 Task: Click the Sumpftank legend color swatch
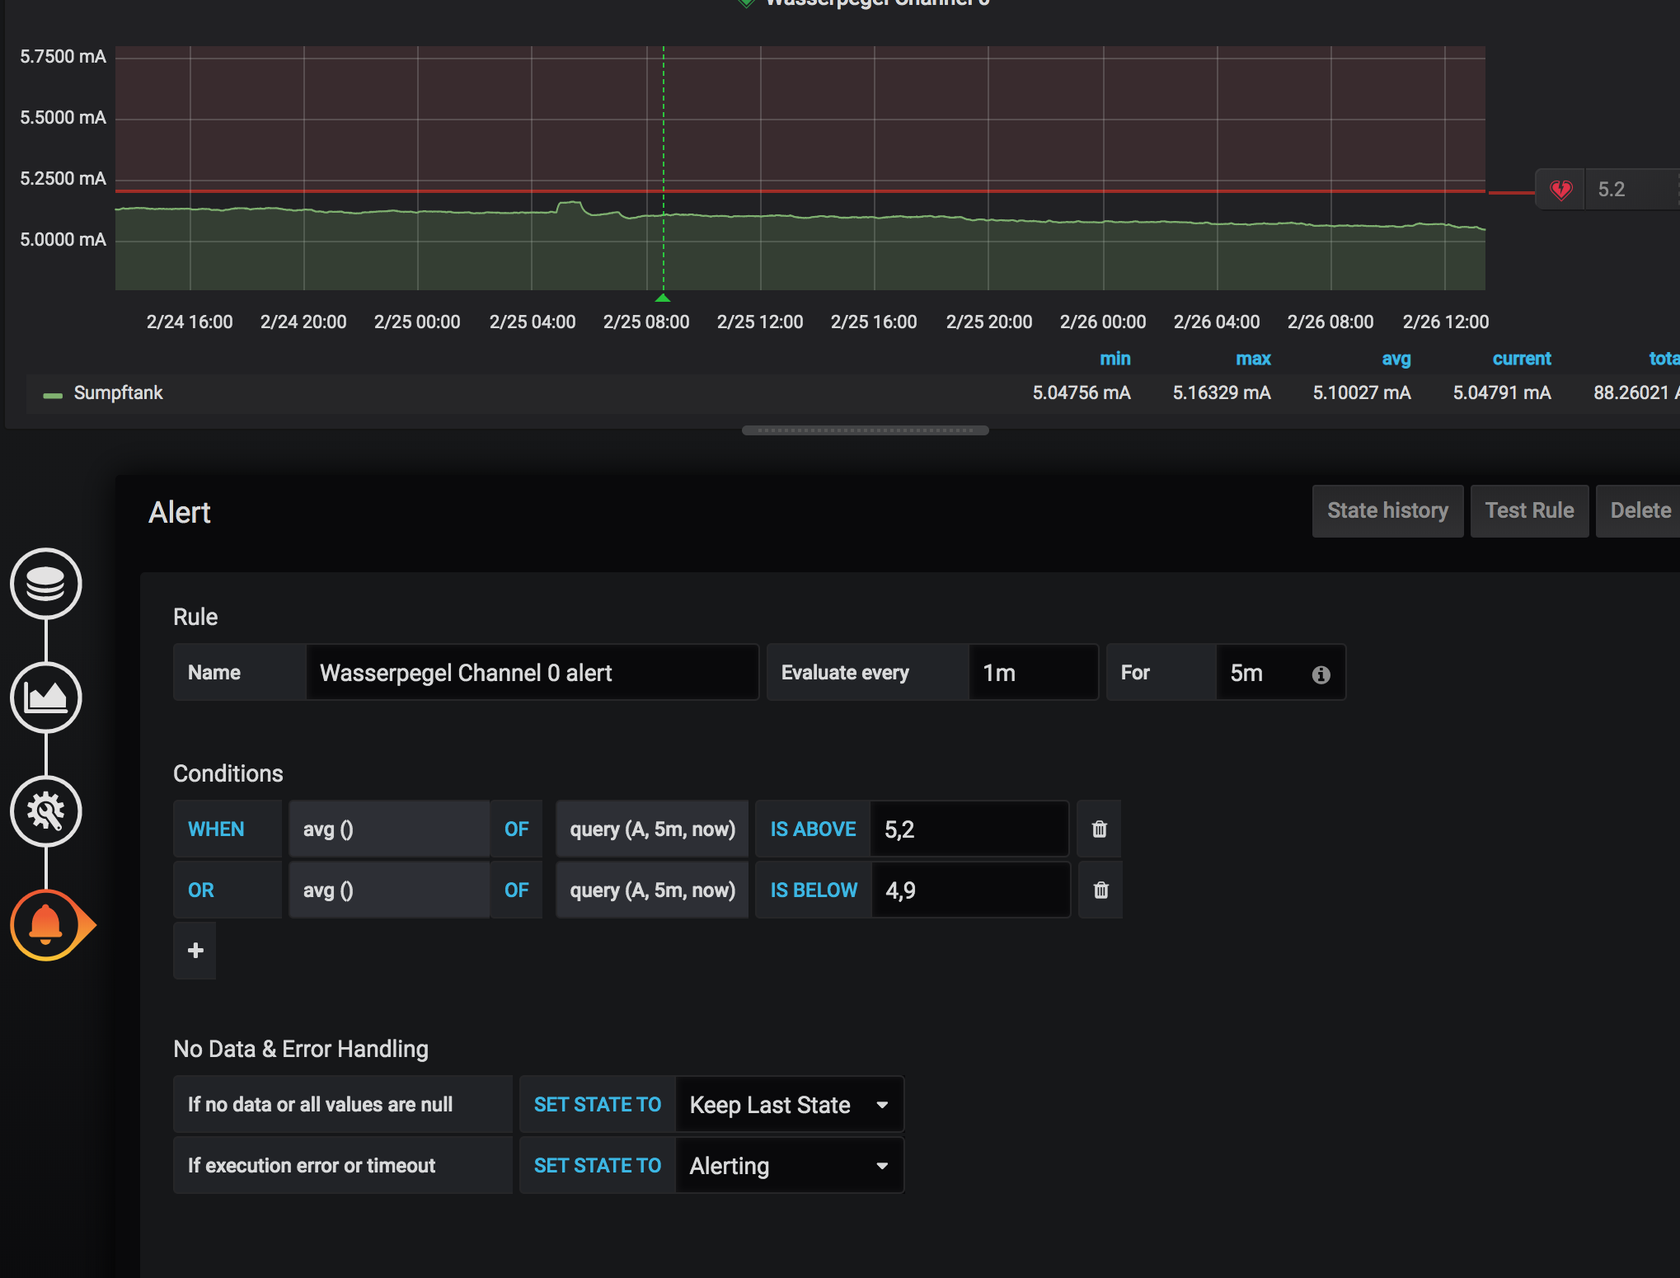point(53,395)
